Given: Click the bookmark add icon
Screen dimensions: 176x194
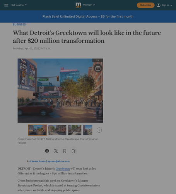Looking at the screenshot, I should pos(65,151).
